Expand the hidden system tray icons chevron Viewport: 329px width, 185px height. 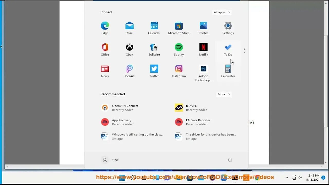[287, 178]
